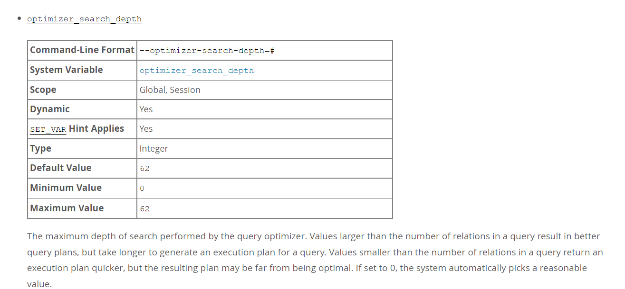
Task: Select the Minimum Value row label
Action: coord(66,188)
